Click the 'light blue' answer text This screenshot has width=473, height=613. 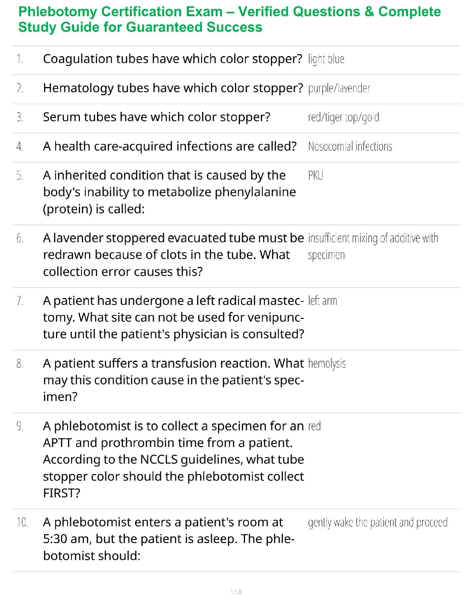(326, 59)
